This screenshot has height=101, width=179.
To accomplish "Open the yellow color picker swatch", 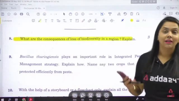I will [132, 20].
